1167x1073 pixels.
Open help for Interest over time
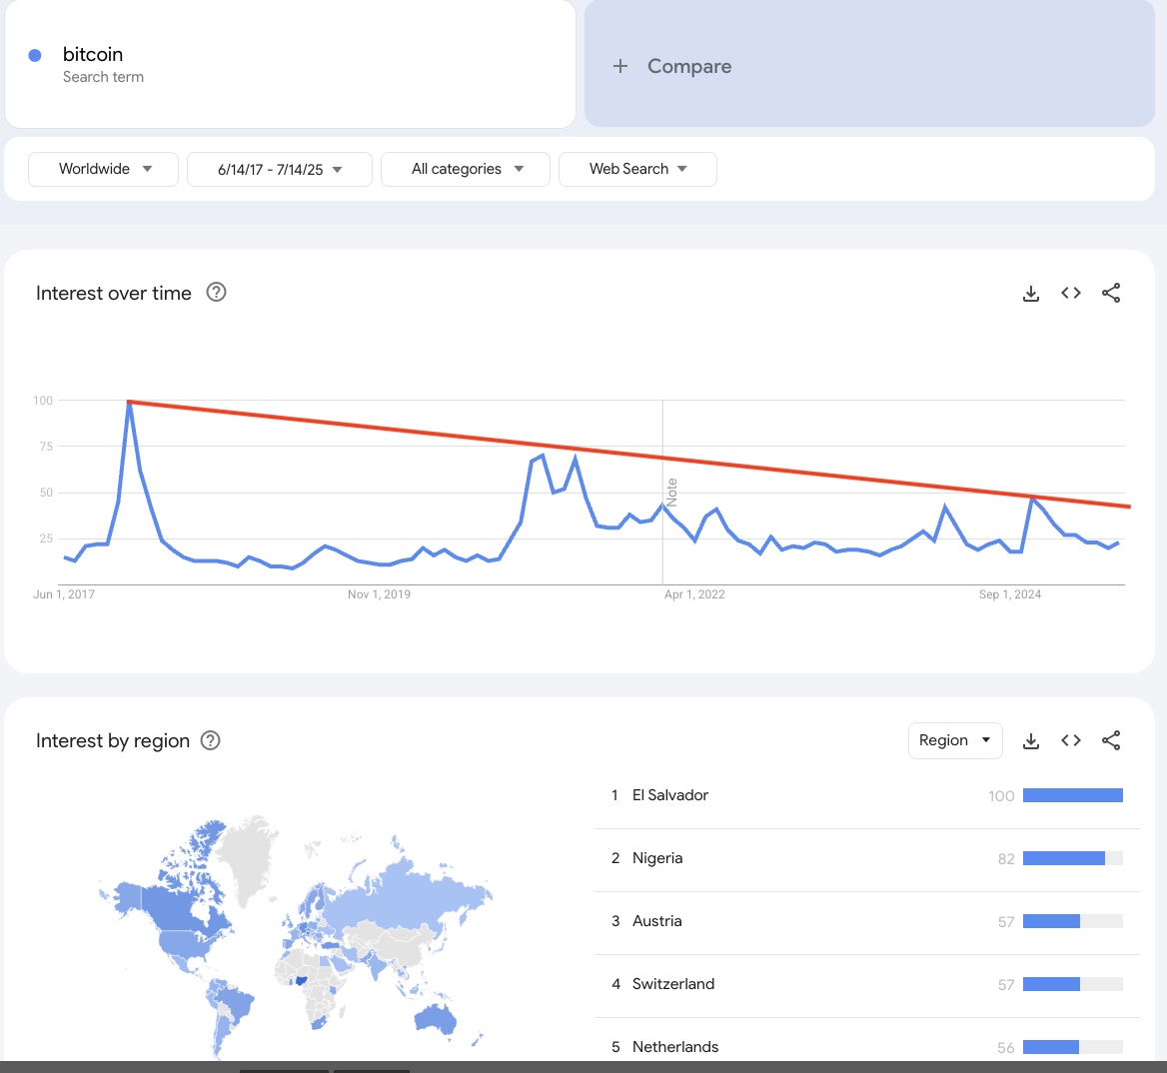coord(216,293)
